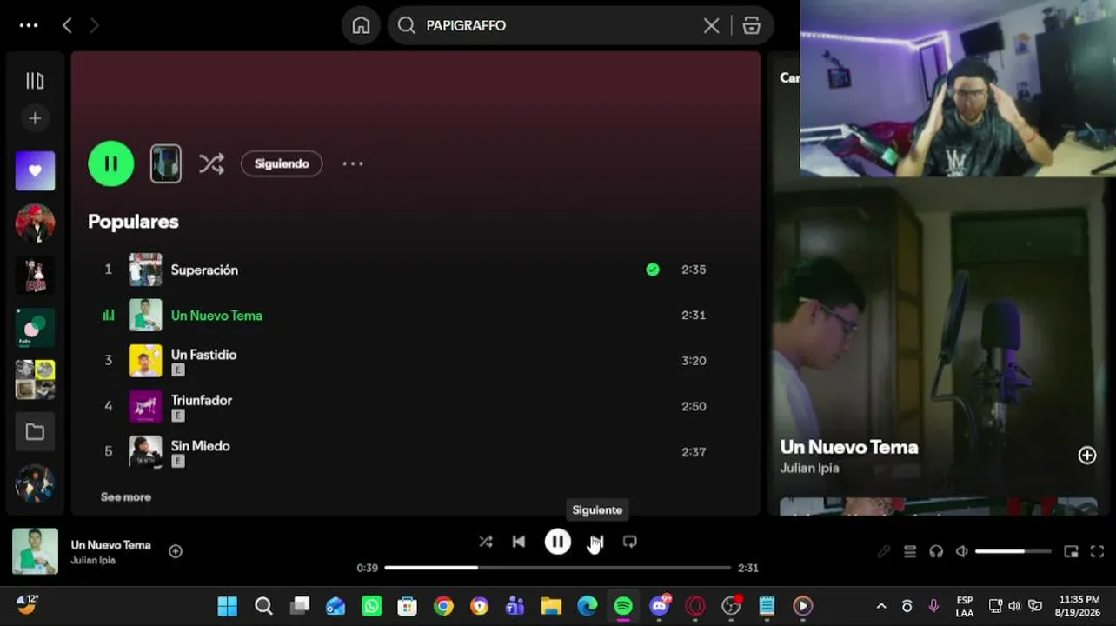Viewport: 1116px width, 626px height.
Task: Open more options next to Siguiendo
Action: 353,163
